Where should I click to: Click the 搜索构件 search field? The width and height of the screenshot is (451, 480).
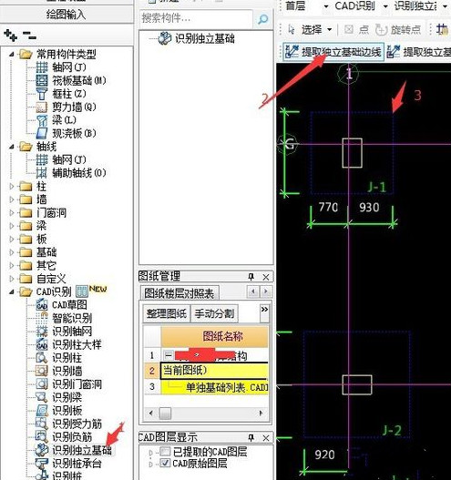coord(196,19)
